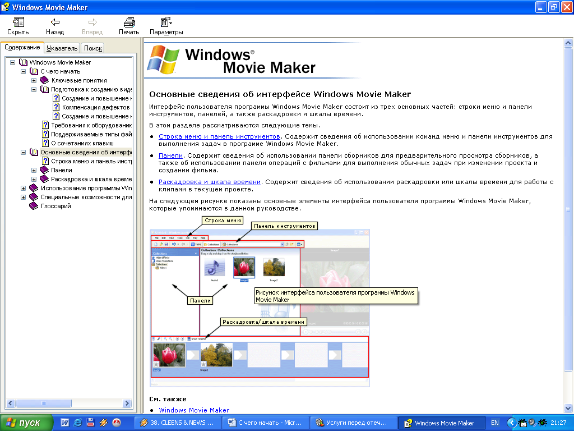Open the Панели hyperlink in the article

pos(170,155)
